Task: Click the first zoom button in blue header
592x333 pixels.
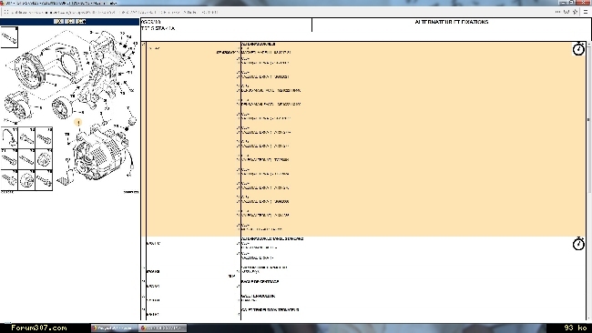Action: pos(58,22)
